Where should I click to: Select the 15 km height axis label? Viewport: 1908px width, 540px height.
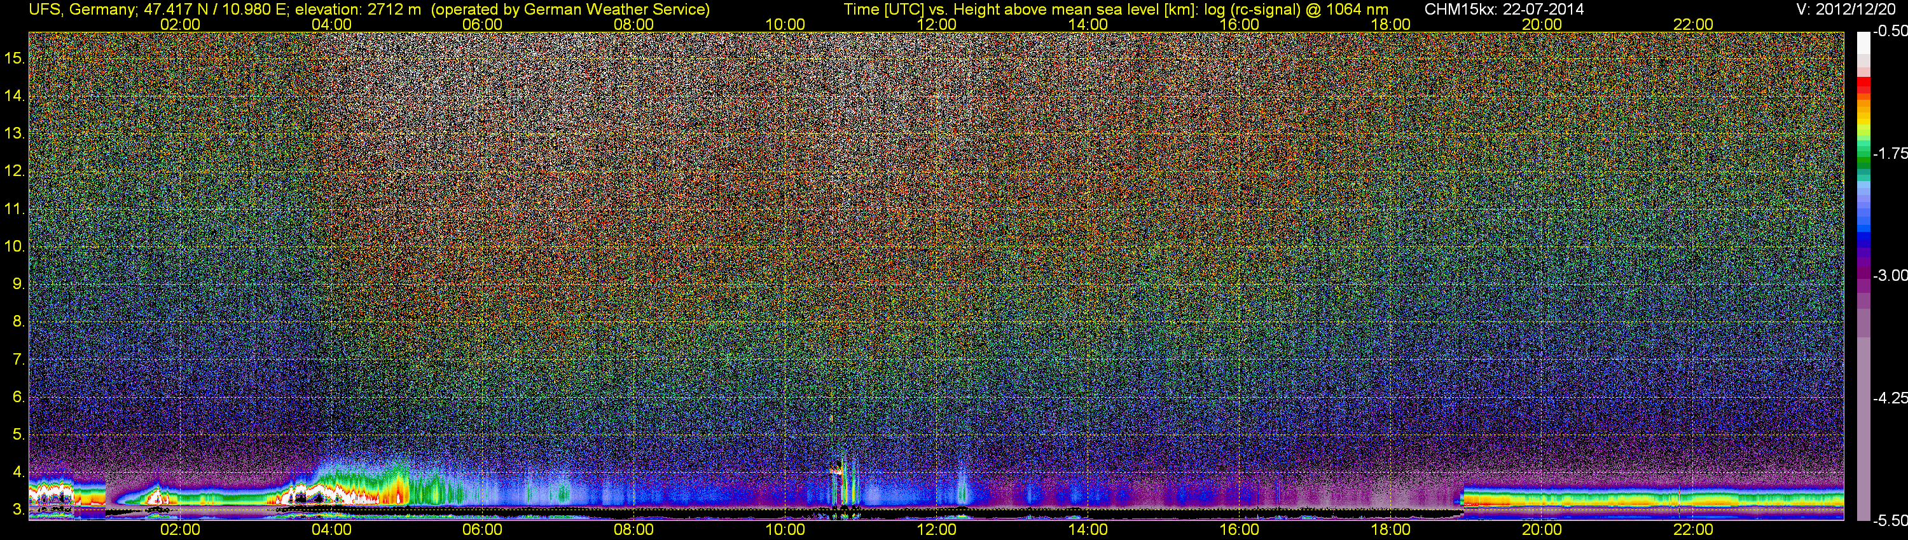point(14,58)
